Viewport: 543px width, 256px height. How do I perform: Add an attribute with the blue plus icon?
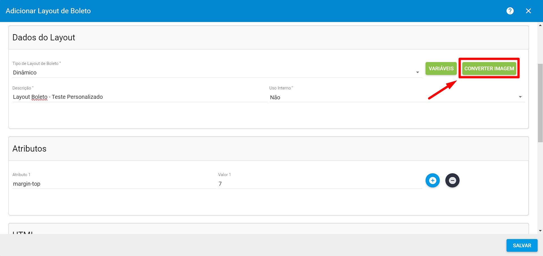coord(433,180)
